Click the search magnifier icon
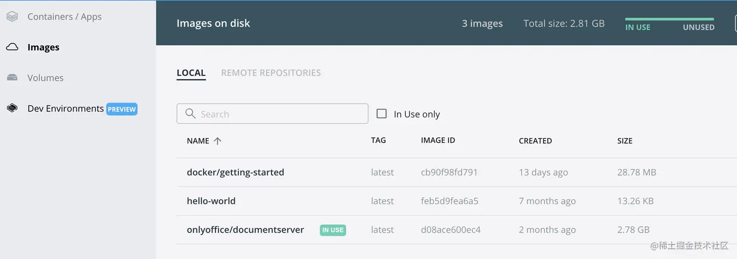 point(191,114)
